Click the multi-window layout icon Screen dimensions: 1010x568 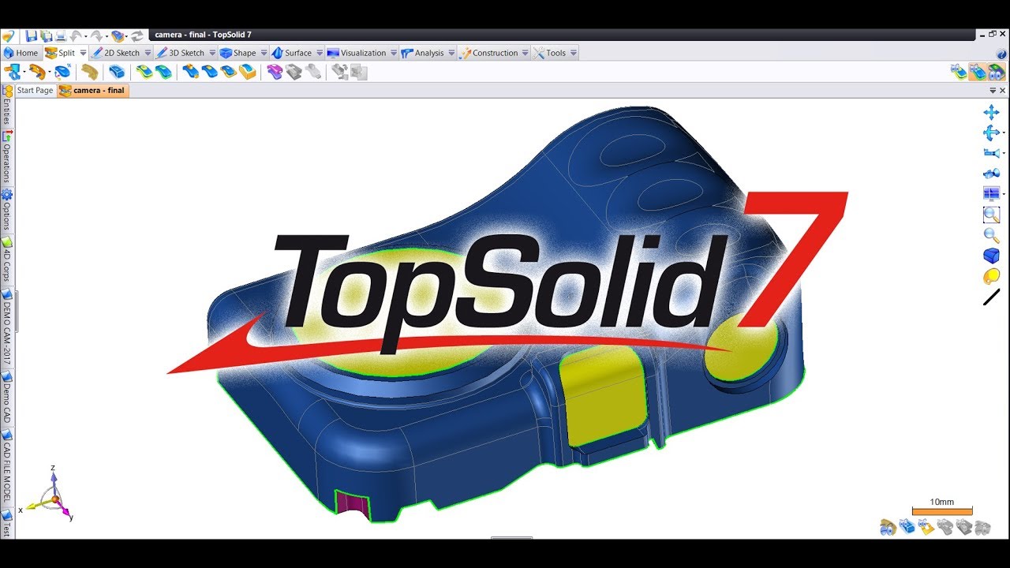point(991,194)
